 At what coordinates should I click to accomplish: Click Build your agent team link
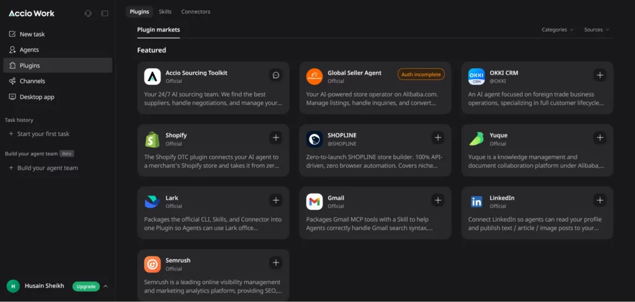point(43,168)
